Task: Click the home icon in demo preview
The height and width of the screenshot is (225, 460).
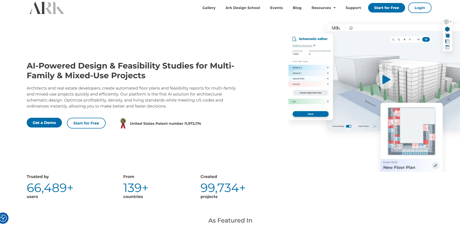Action: tap(351, 28)
